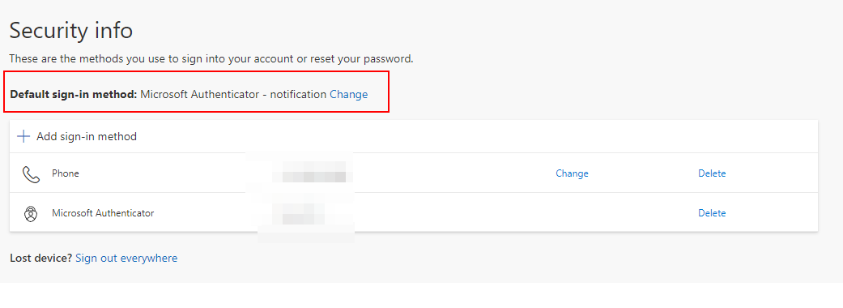Select the Phone method label
843x308 pixels.
point(66,173)
